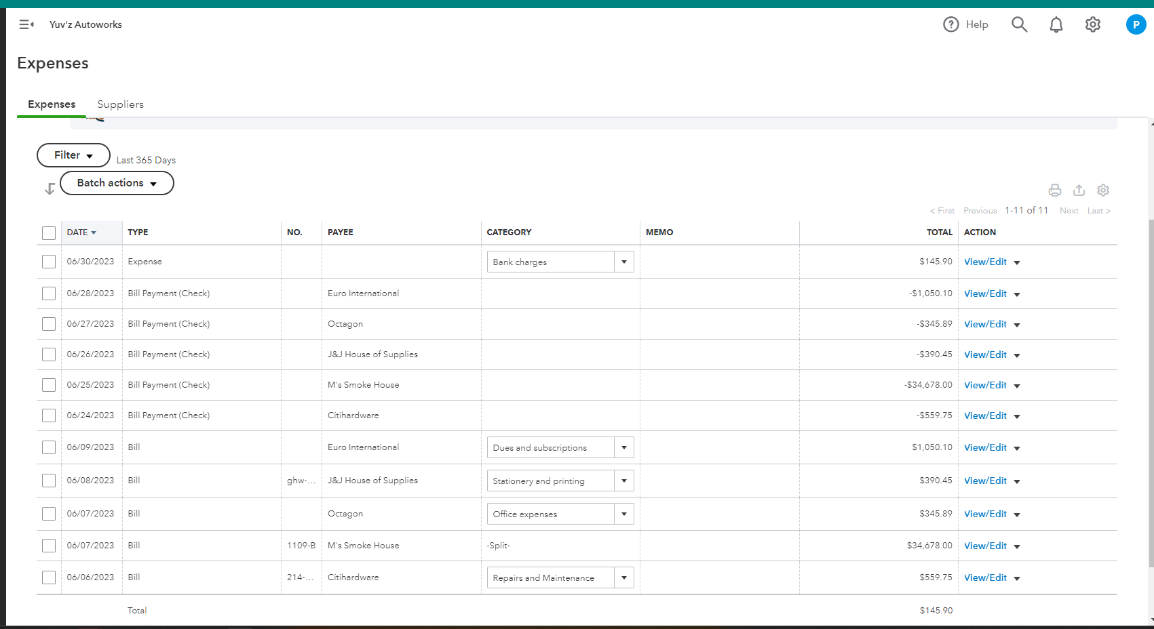Sort by the CATEGORY column header

tap(509, 232)
